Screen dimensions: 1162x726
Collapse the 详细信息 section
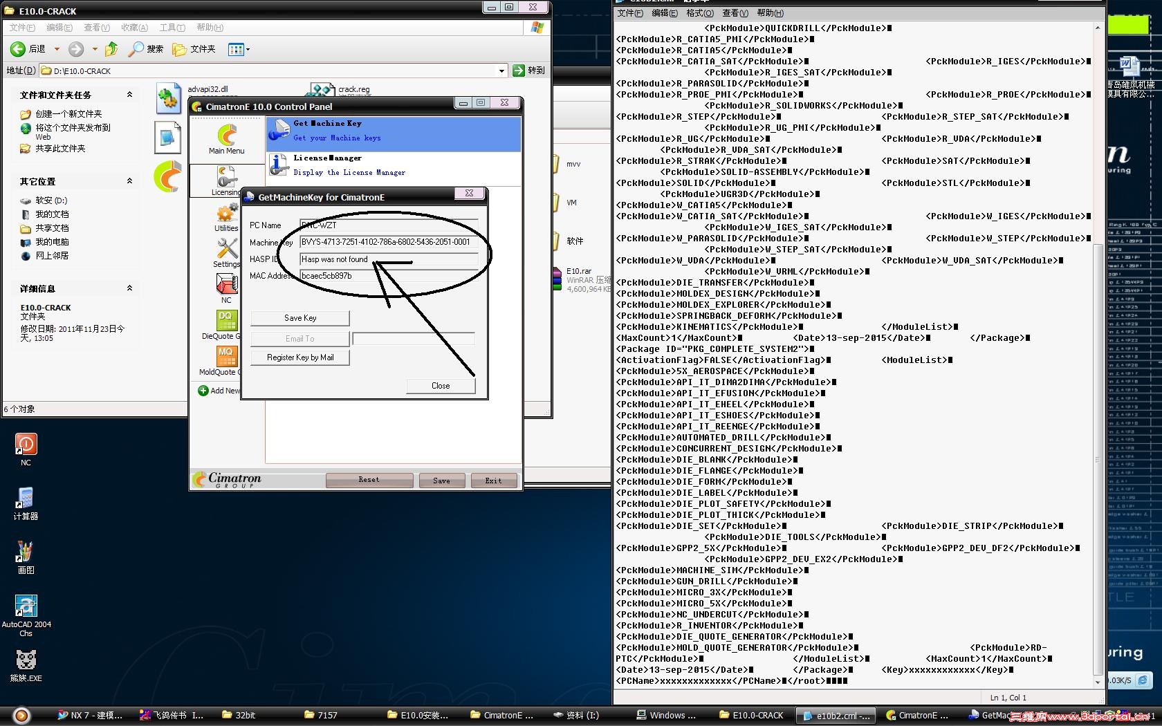click(x=129, y=288)
